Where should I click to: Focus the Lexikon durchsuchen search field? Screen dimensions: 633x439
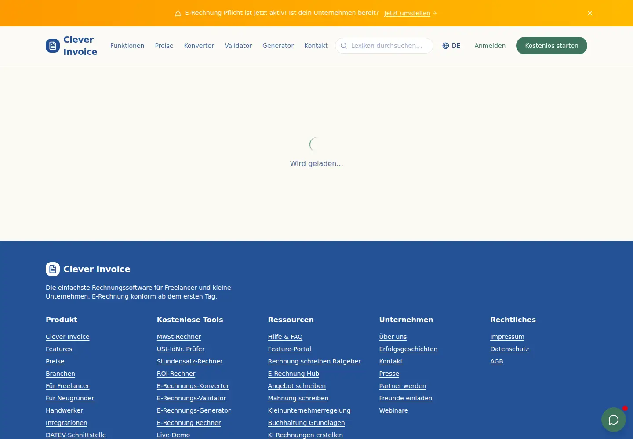click(x=384, y=46)
